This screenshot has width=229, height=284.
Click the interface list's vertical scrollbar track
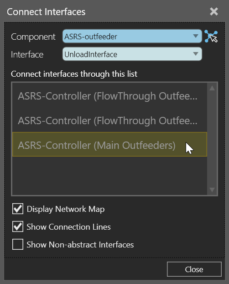click(x=212, y=139)
